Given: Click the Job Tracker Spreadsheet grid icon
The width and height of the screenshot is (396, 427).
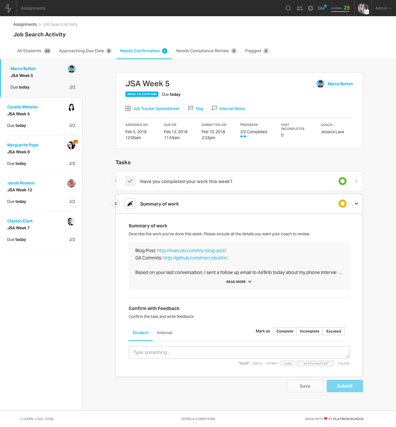Looking at the screenshot, I should click(x=128, y=108).
